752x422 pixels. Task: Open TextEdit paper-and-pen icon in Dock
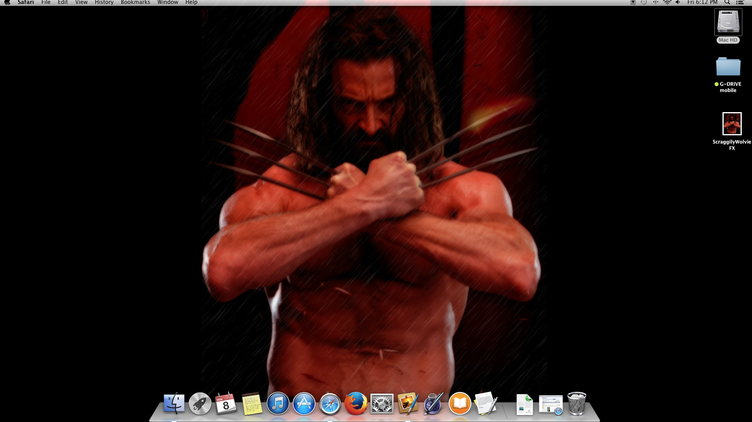coord(486,403)
